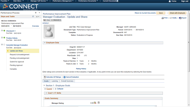Collapse the Employee Data section
The width and height of the screenshot is (190, 107).
coord(45,43)
